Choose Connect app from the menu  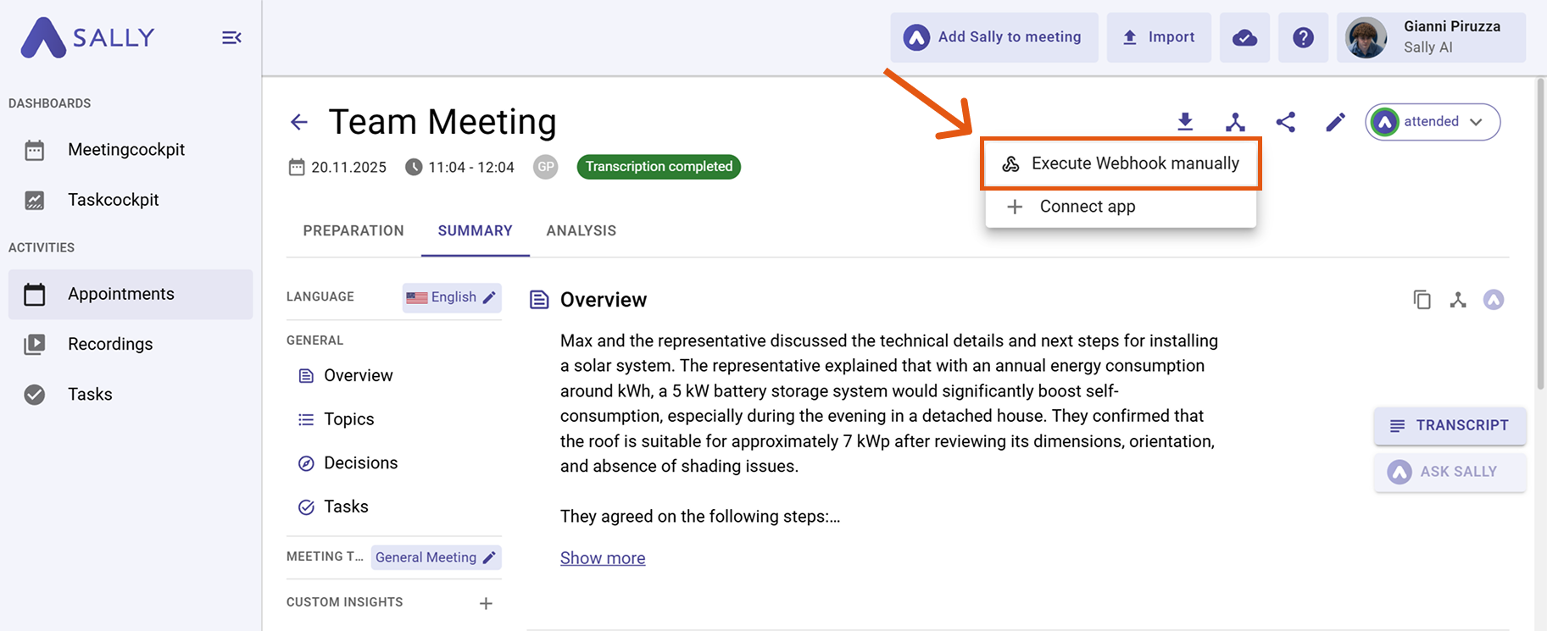(1087, 207)
